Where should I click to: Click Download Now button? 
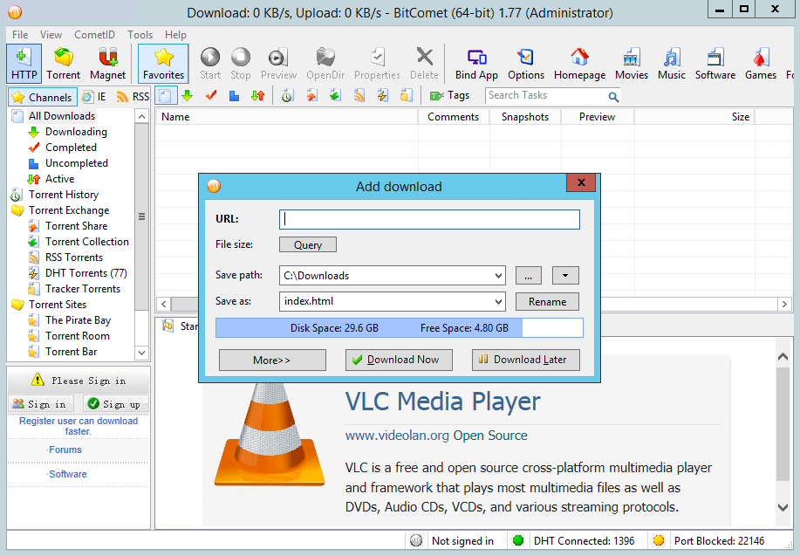pyautogui.click(x=399, y=360)
